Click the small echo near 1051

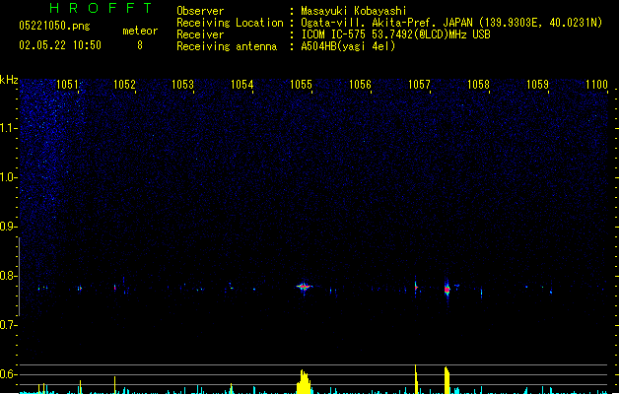(80, 289)
